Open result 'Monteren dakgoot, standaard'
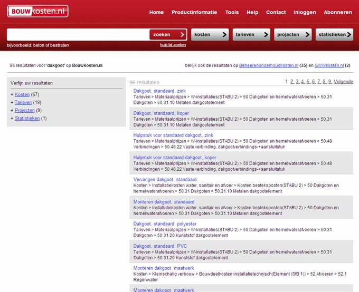Viewport: 359px width, 292px height. pyautogui.click(x=164, y=202)
